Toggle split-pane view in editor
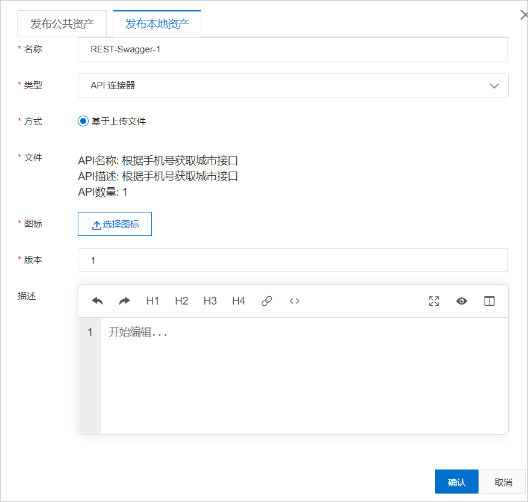Image resolution: width=528 pixels, height=502 pixels. coord(489,301)
